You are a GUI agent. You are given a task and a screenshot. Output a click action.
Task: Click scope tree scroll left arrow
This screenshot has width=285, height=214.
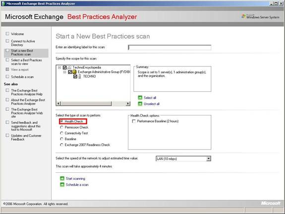coord(58,104)
